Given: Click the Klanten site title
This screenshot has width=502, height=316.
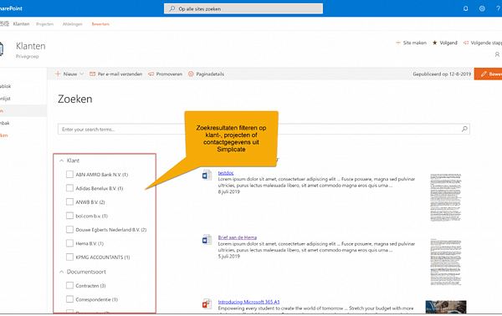Looking at the screenshot, I should pos(31,46).
